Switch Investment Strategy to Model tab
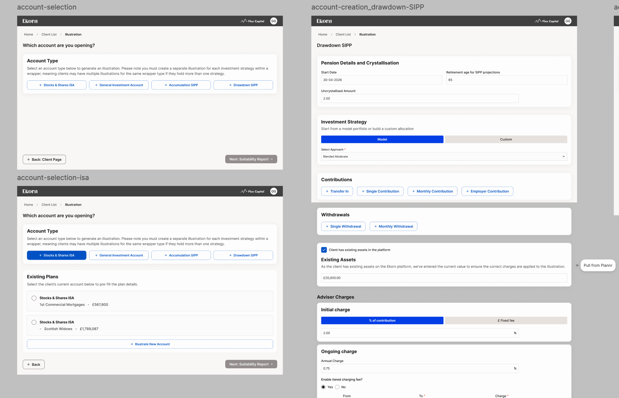 click(382, 139)
